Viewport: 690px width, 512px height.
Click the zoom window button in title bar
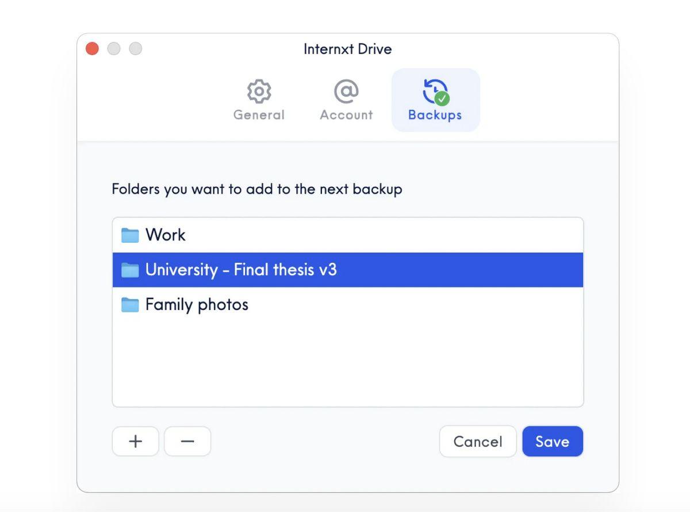tap(135, 49)
